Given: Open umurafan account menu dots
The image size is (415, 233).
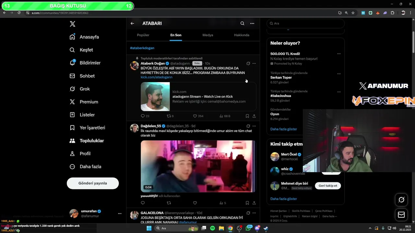Looking at the screenshot, I should 120,214.
